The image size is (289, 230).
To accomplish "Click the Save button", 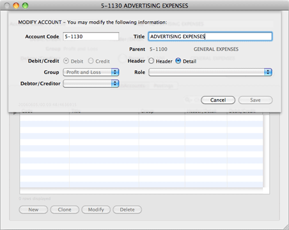I will 255,100.
